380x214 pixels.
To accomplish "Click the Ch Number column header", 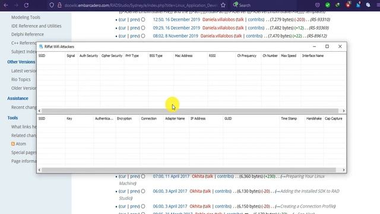I will click(270, 56).
